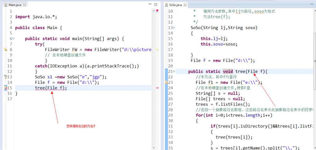This screenshot has height=150, width=316.
Task: Click the quick-fix marker on Main.java line 13
Action: tap(6, 77)
